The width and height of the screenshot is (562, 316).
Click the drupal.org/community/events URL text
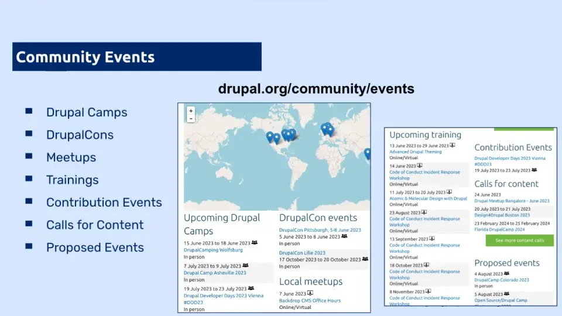[316, 88]
